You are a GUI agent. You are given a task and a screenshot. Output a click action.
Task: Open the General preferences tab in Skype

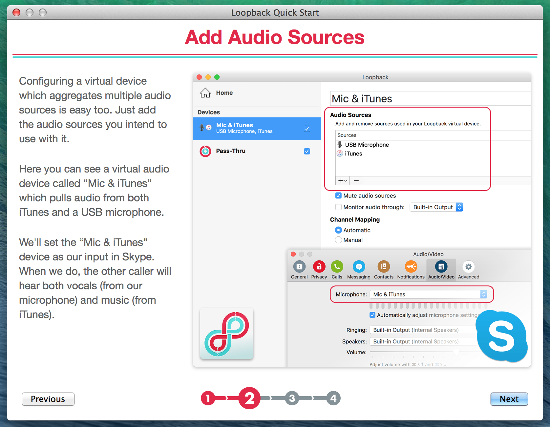click(299, 270)
